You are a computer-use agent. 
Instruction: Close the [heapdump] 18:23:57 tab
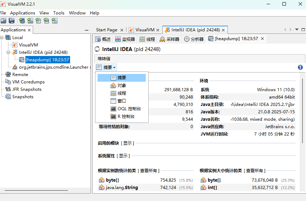point(262,39)
